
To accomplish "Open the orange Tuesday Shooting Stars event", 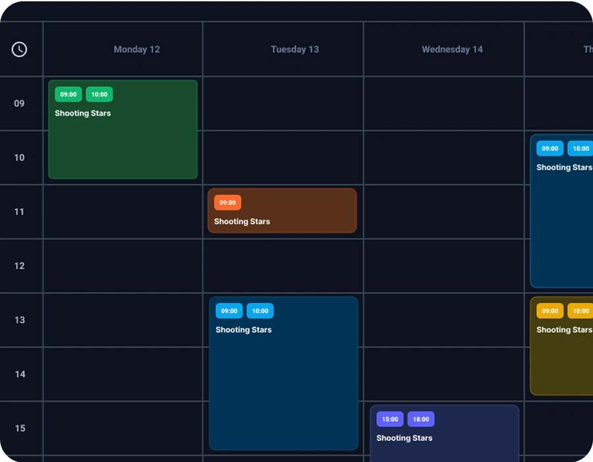I will (282, 211).
